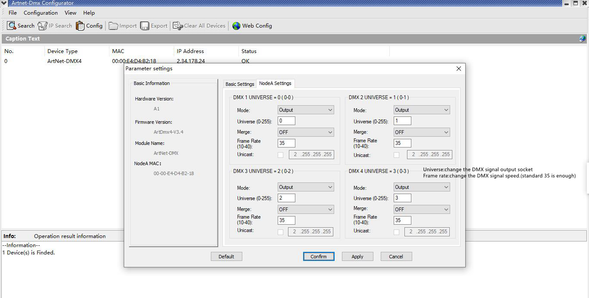Image resolution: width=589 pixels, height=298 pixels.
Task: Open the Help menu
Action: [x=89, y=13]
